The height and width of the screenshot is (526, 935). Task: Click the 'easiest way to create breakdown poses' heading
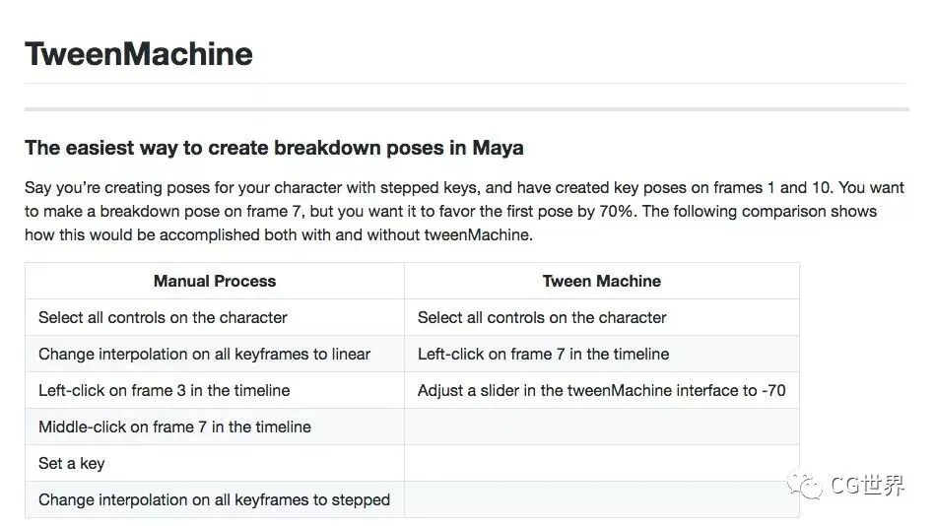274,148
